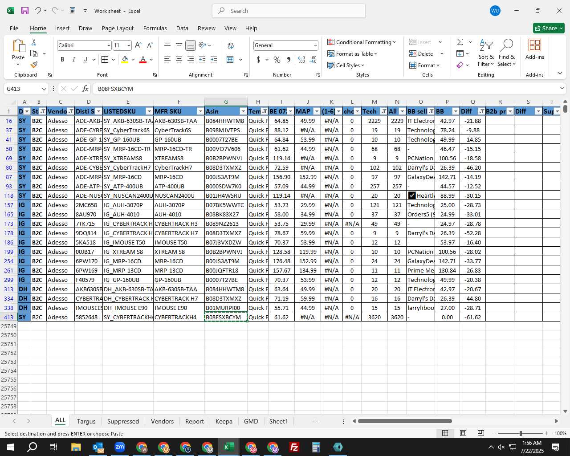Expand Conditional Formatting menu

[x=362, y=42]
